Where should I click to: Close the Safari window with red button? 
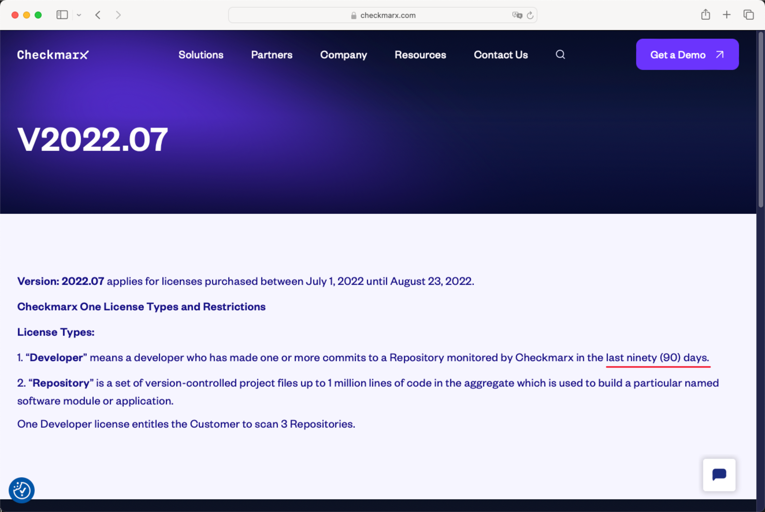[x=15, y=15]
